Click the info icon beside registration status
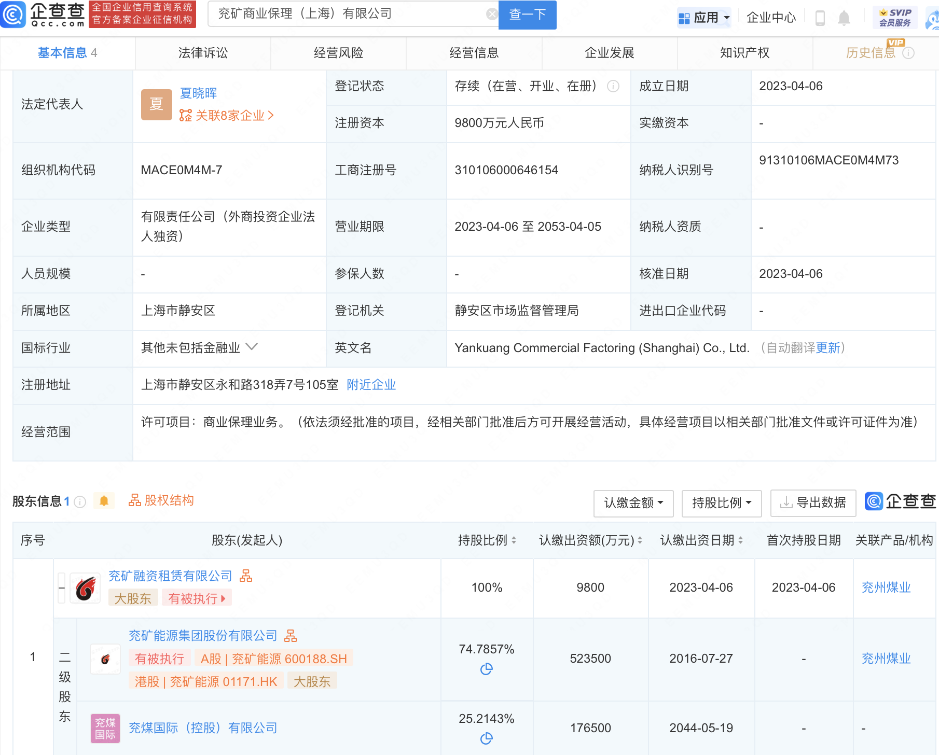This screenshot has width=939, height=755. click(613, 86)
